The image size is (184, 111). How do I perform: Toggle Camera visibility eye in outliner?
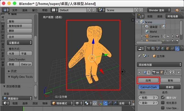pyautogui.click(x=168, y=36)
